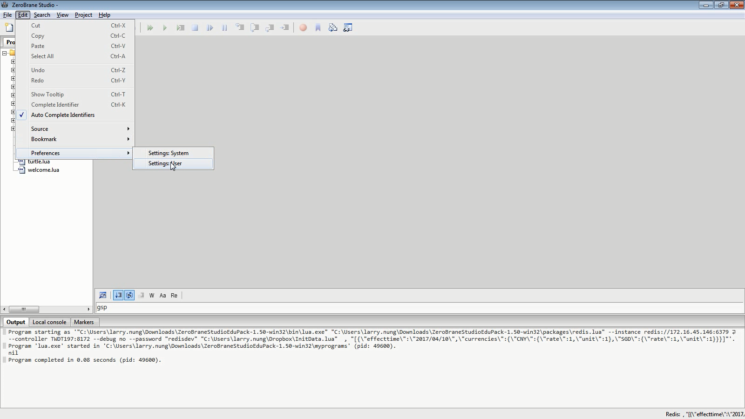Choose Redo in the Edit menu
Viewport: 745px width, 419px height.
click(75, 81)
